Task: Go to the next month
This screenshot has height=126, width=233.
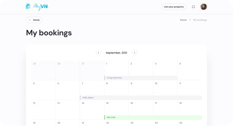Action: (135, 53)
